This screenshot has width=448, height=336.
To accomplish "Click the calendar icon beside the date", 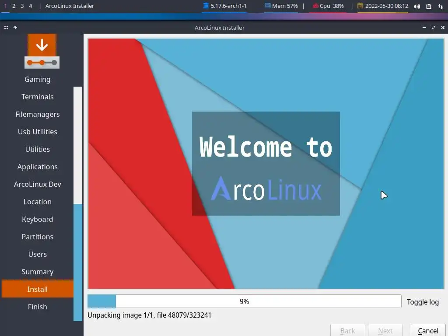I will 360,6.
